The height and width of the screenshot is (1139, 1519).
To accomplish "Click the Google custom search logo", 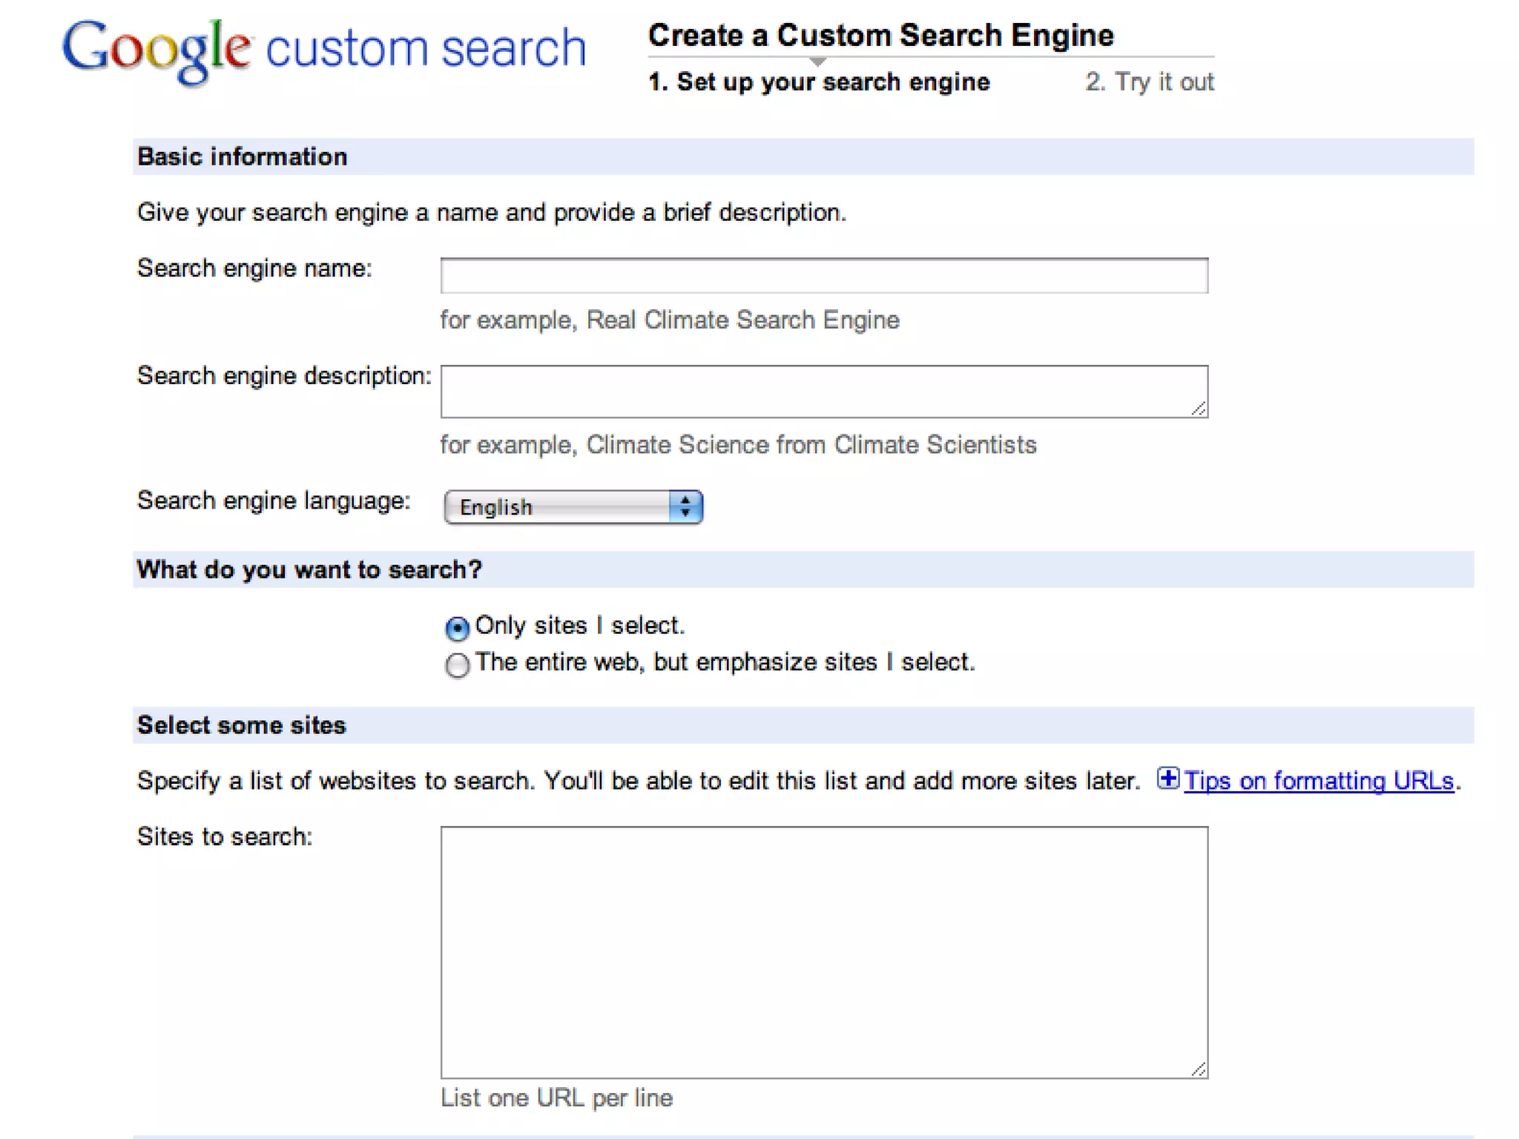I will pos(323,49).
